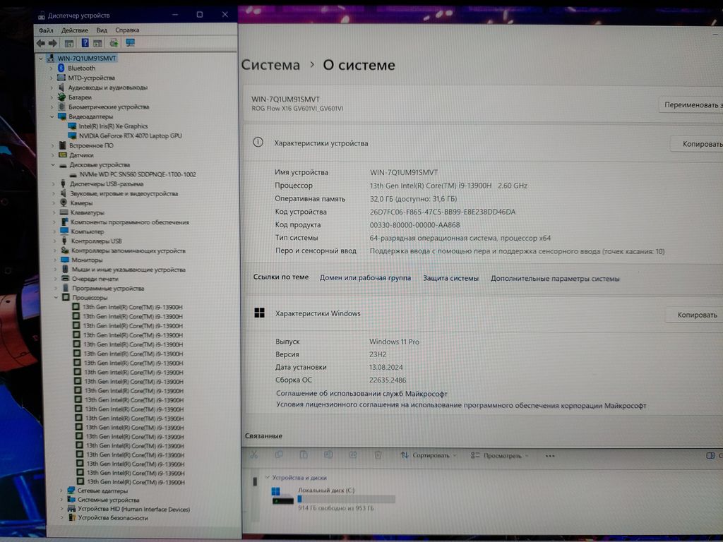This screenshot has width=723, height=542.
Task: Click the Клавиатуры category icon
Action: [x=64, y=212]
